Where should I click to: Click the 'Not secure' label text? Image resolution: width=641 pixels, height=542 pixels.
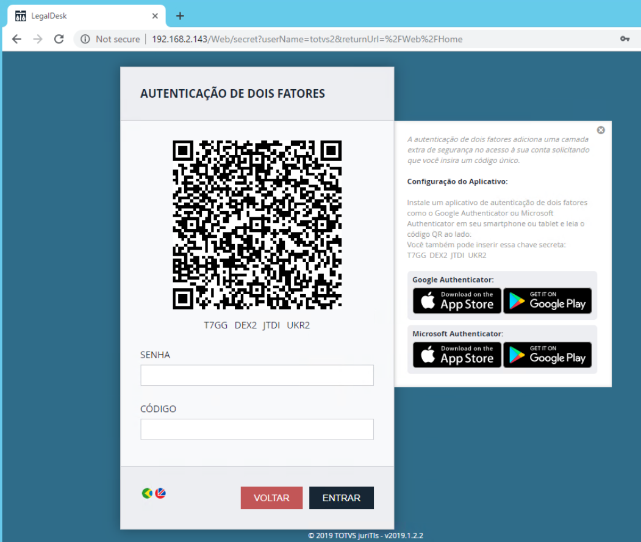[x=118, y=39]
